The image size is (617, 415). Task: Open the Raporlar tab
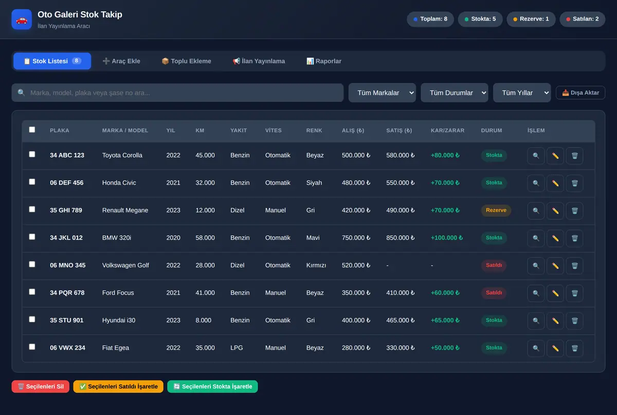[x=324, y=61]
